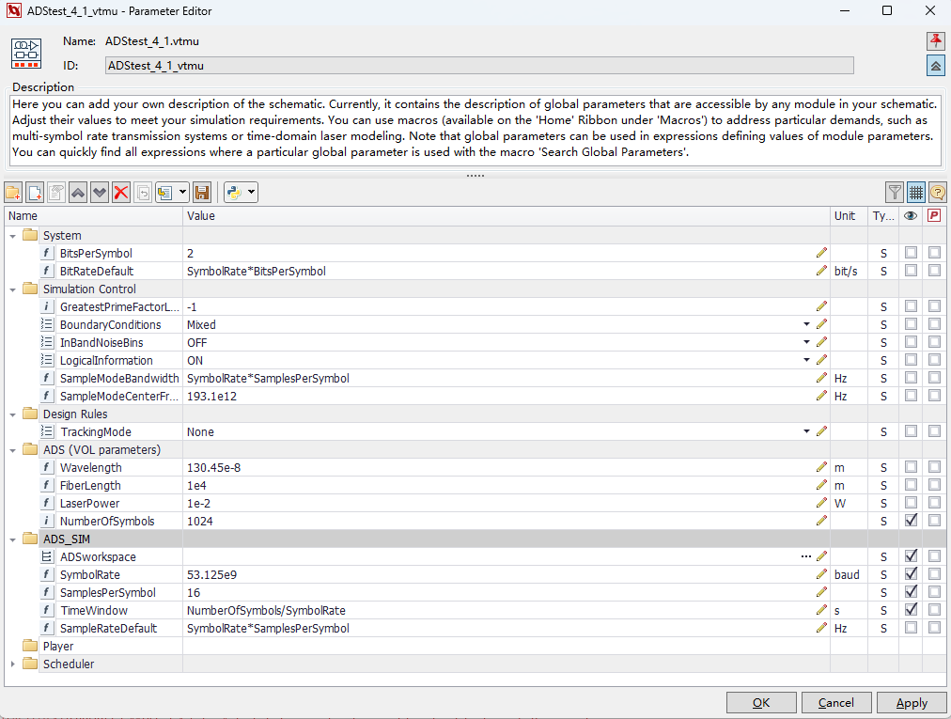Click pencil icon for Wavelength row
Screen dimensions: 951x719
tap(821, 467)
